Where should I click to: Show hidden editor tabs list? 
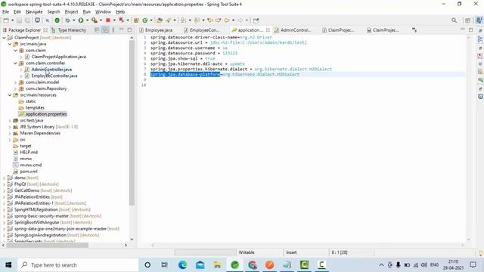[x=414, y=30]
